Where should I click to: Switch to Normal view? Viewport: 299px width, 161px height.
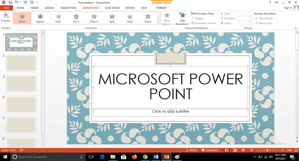point(226,150)
